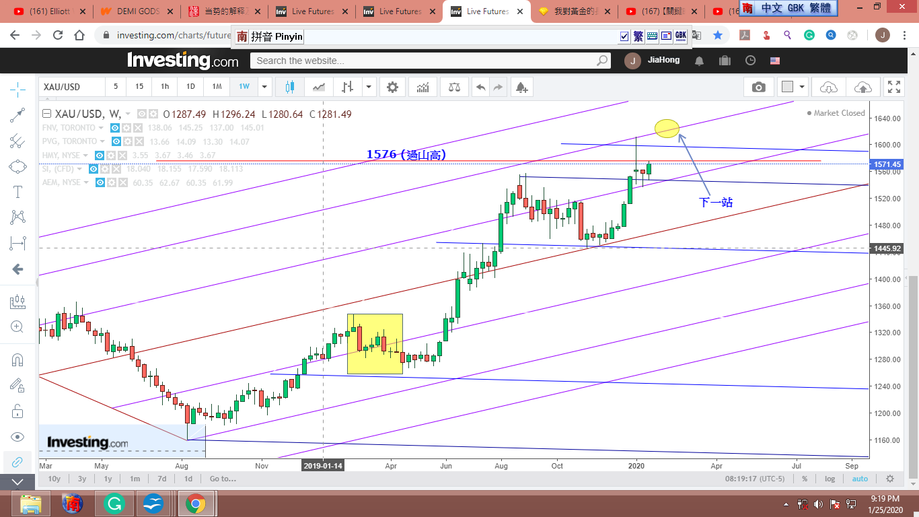
Task: Select the 1h interval tab
Action: click(x=165, y=87)
